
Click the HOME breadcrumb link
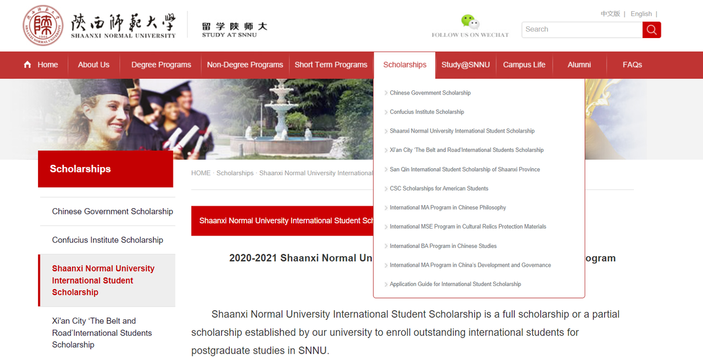point(201,173)
